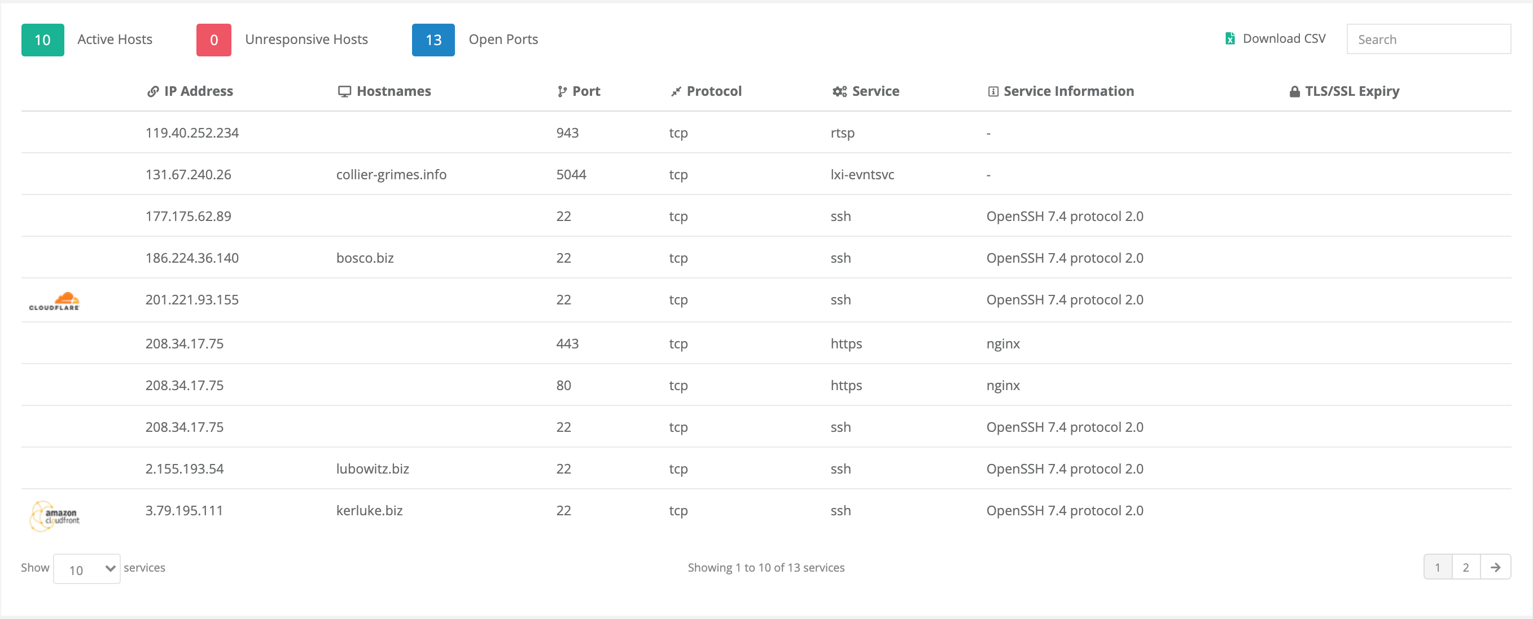Click the monitor icon beside Hostnames
Image resolution: width=1533 pixels, height=619 pixels.
tap(344, 91)
